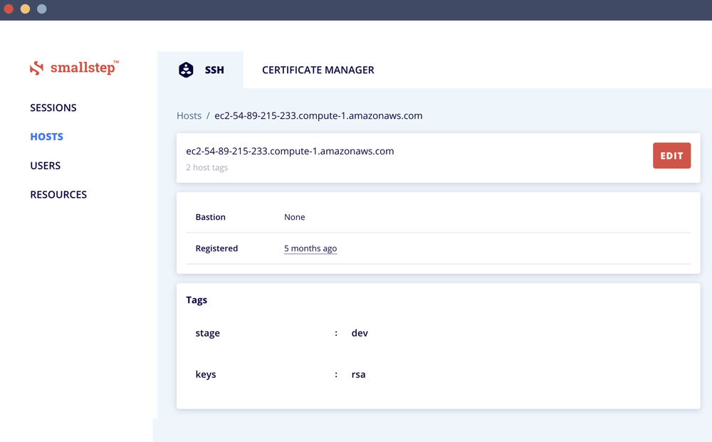Image resolution: width=712 pixels, height=442 pixels.
Task: Select Hosts in the left navigation
Action: 46,137
